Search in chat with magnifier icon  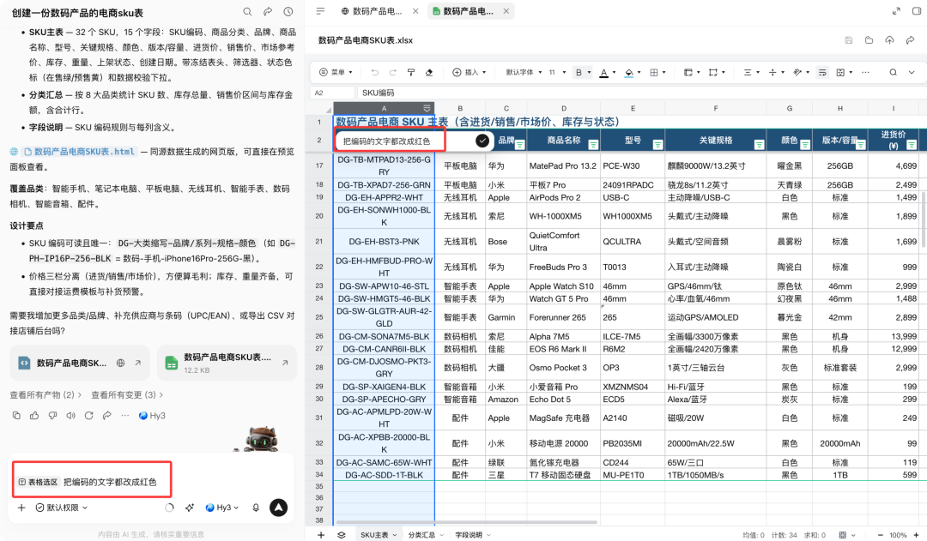(247, 12)
